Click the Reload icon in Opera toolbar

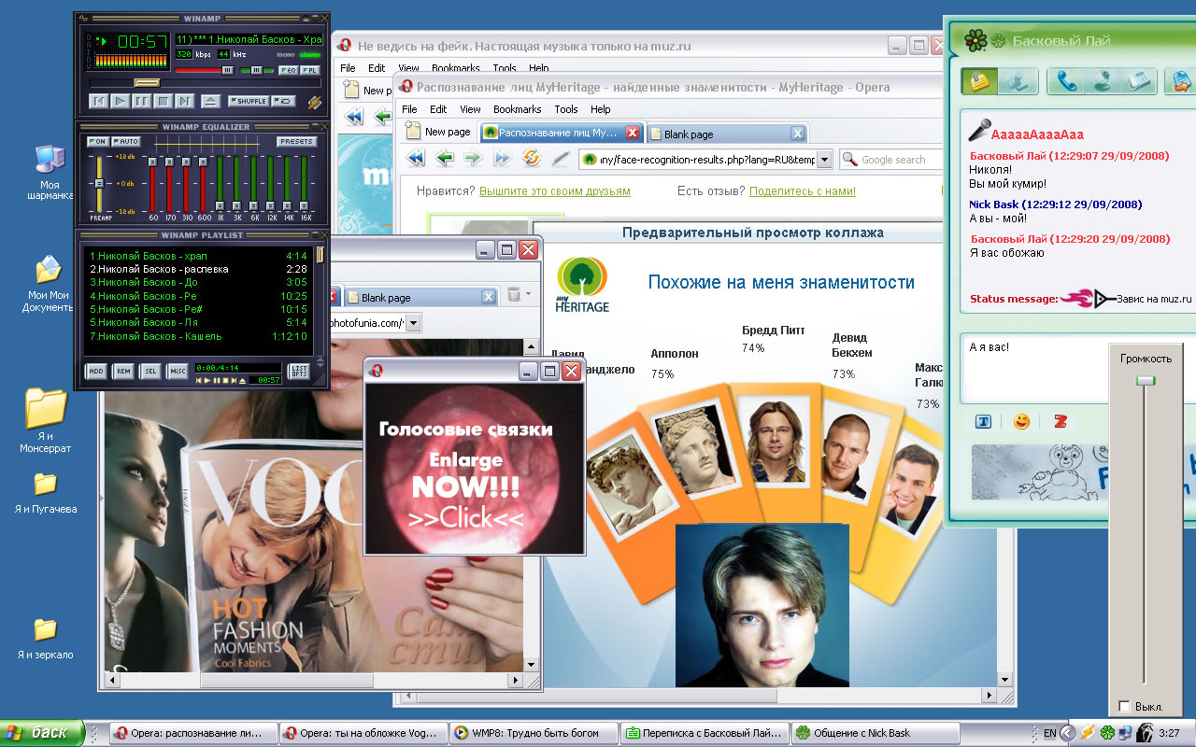(x=532, y=159)
